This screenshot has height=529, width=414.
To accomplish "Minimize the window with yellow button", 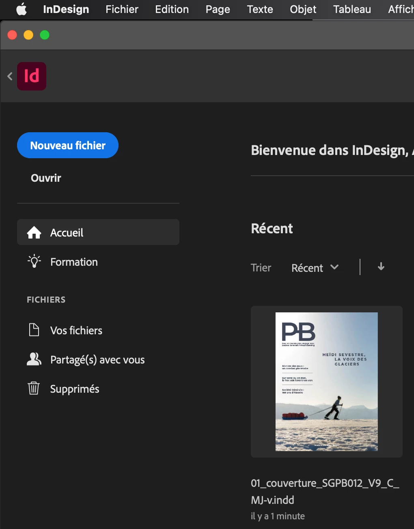I will 28,35.
